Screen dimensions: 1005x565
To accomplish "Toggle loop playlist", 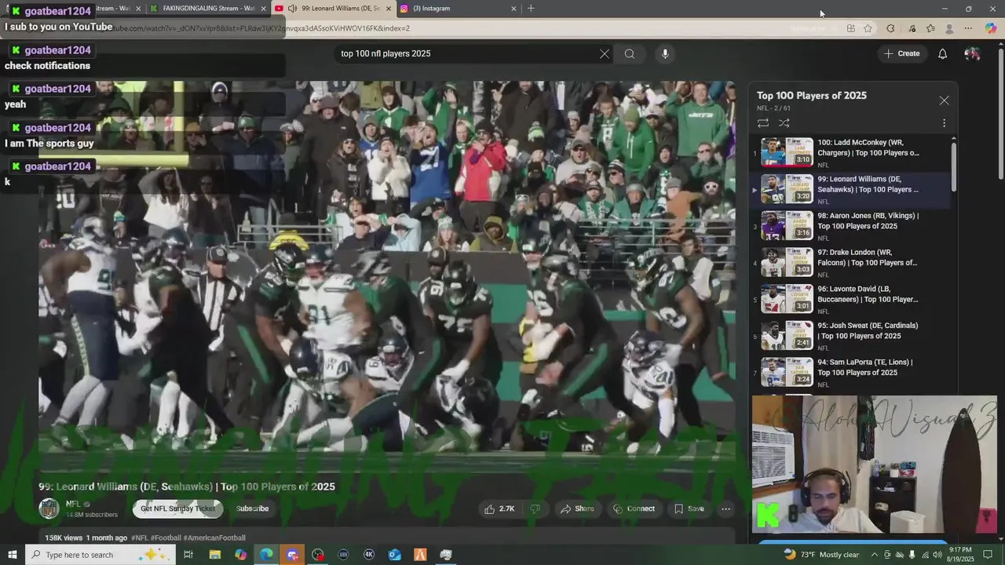I will pyautogui.click(x=762, y=123).
